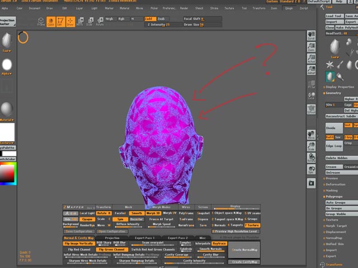Select the Scale mode icon in top shelf

(89, 22)
